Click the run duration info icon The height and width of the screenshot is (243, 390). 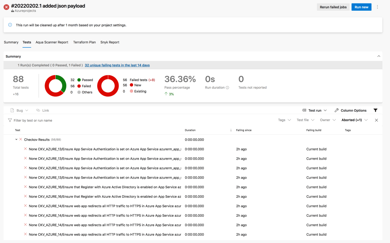pos(228,88)
